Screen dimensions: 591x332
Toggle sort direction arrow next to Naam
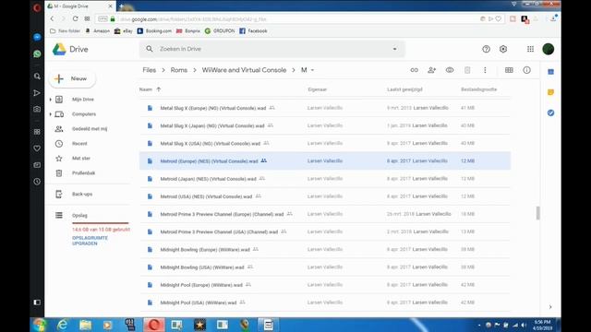tap(158, 89)
